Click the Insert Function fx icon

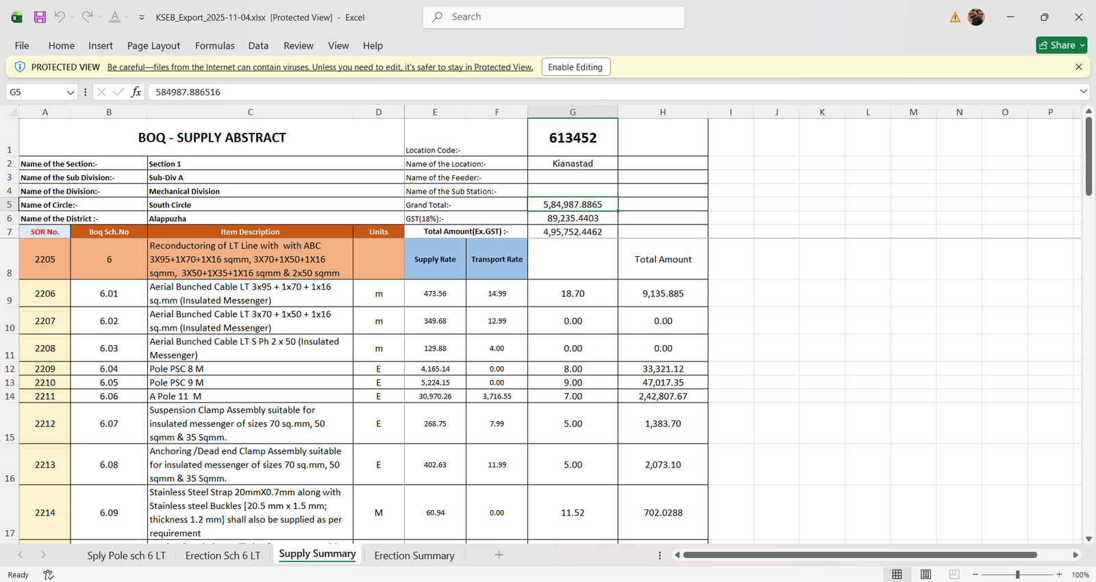point(136,92)
